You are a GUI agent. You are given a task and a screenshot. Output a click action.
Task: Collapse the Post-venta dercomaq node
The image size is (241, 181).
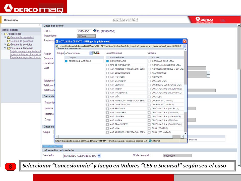pyautogui.click(x=5, y=48)
